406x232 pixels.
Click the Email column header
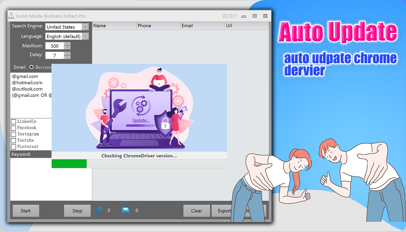point(203,26)
